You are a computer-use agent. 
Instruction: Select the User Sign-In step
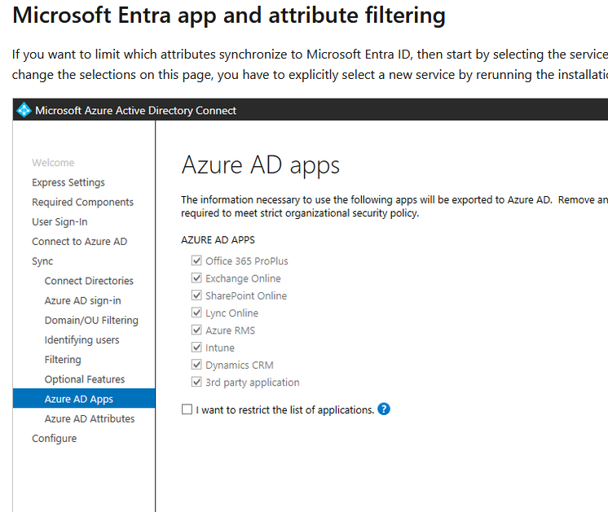(x=59, y=222)
